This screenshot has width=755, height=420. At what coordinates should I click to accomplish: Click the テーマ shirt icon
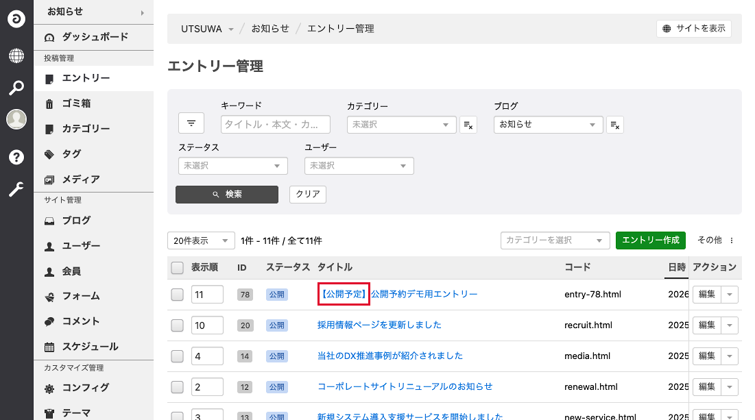click(x=49, y=413)
